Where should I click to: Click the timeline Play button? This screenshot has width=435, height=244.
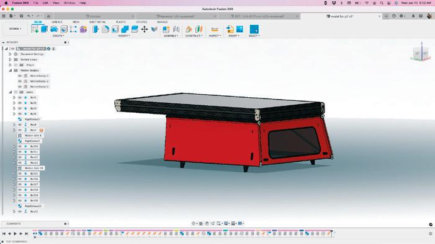(15, 233)
